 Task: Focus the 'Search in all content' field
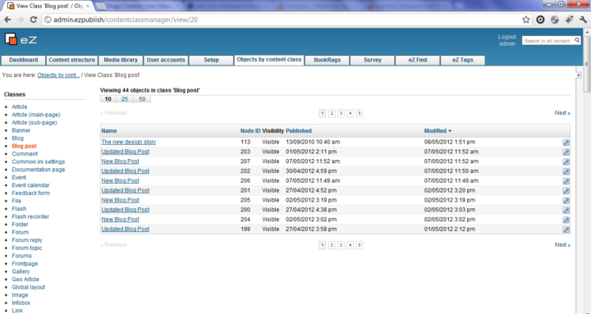(x=547, y=41)
